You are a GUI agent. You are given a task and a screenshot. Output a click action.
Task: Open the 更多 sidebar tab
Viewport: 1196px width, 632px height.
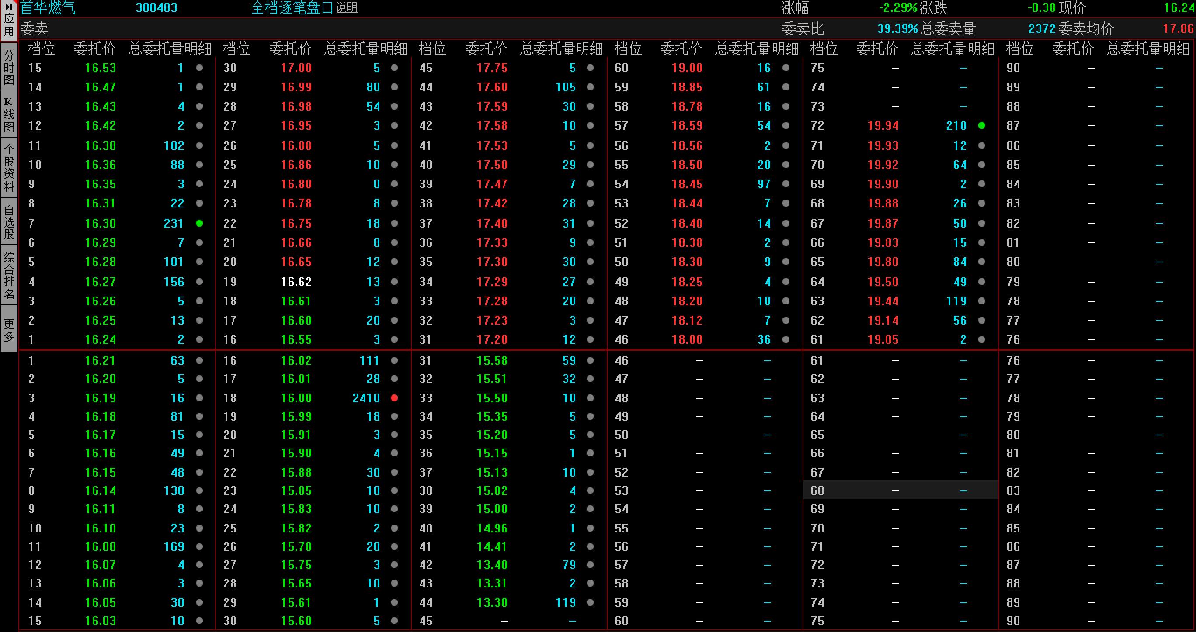[9, 329]
